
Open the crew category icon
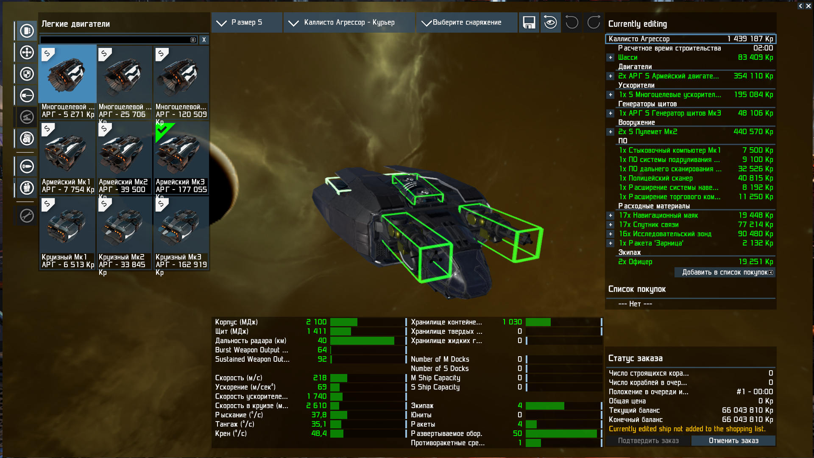[27, 187]
